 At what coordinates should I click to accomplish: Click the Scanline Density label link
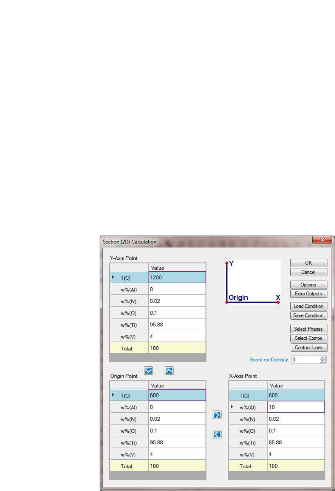[269, 359]
